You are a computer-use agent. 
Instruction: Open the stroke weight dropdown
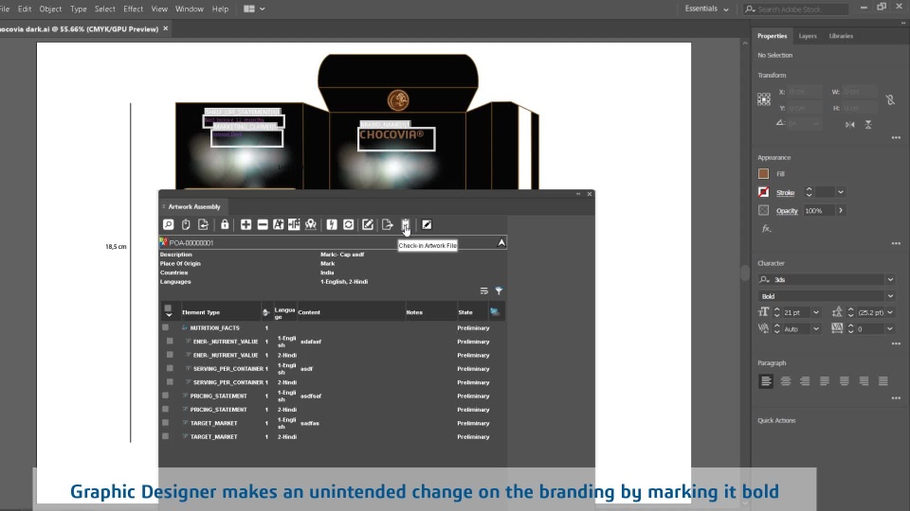tap(841, 192)
